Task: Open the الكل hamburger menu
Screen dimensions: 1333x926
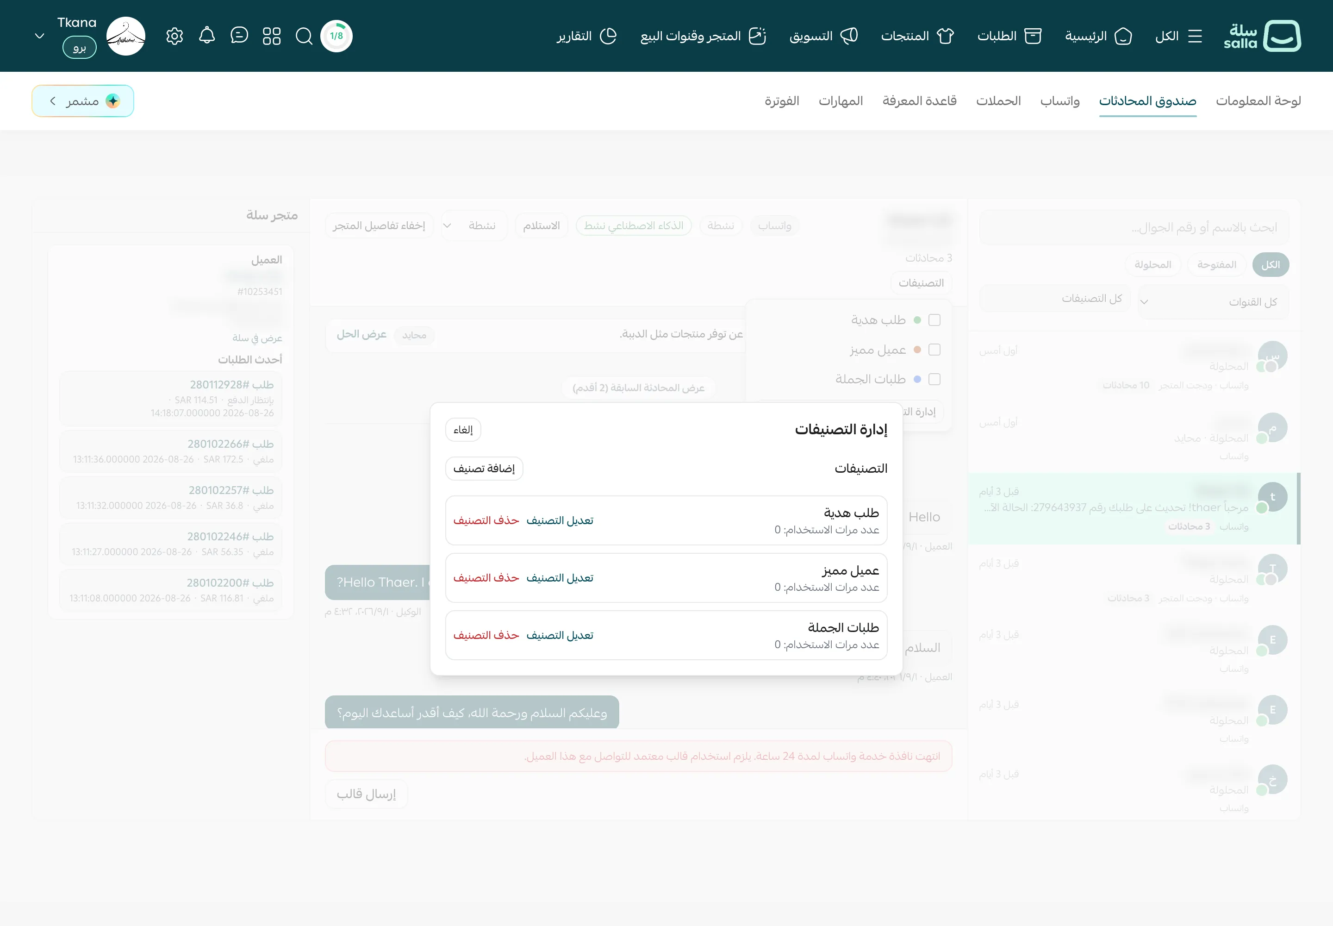Action: (x=1178, y=36)
